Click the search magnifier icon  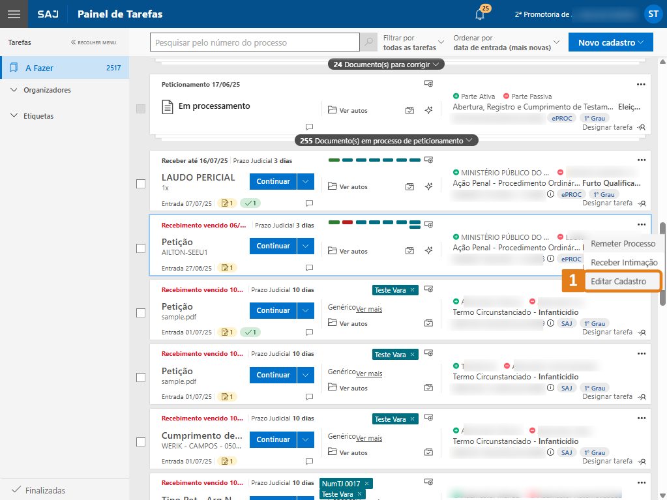(369, 42)
